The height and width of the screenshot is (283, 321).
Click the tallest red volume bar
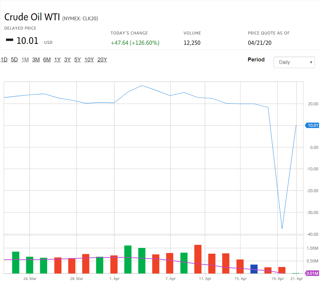[198, 259]
